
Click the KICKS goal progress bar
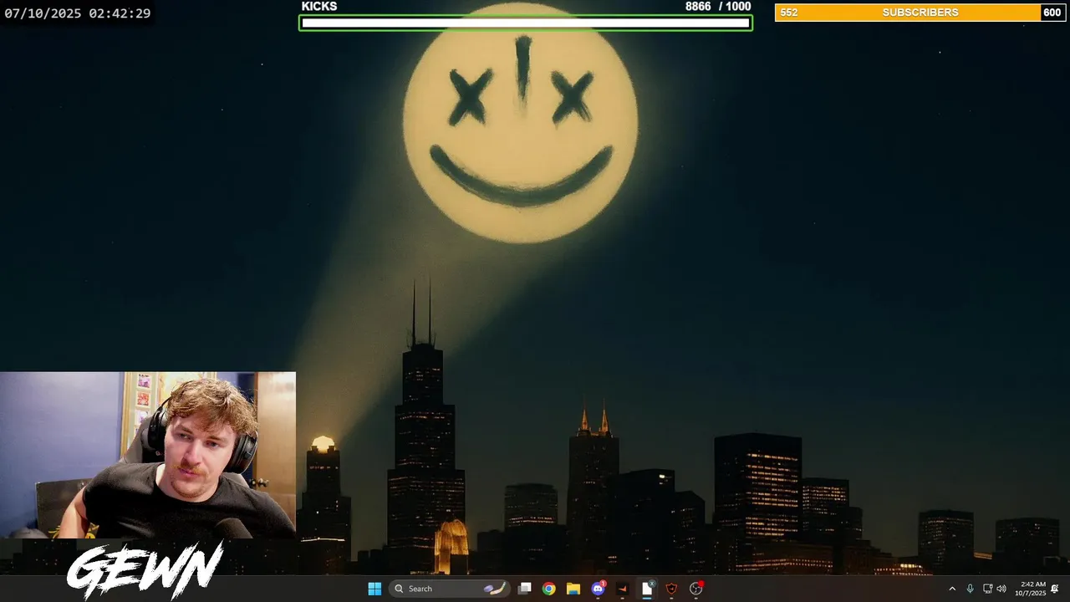(526, 23)
